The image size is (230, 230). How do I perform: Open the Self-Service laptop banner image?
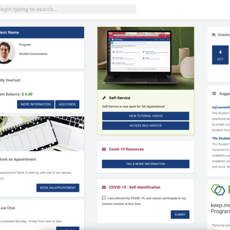pyautogui.click(x=146, y=58)
